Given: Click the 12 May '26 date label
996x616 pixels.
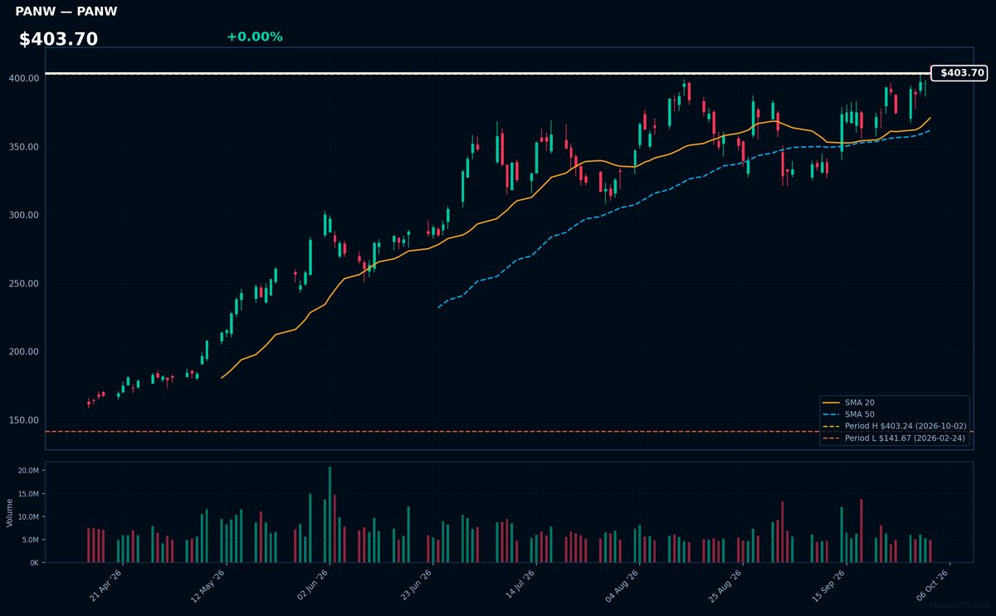Looking at the screenshot, I should (x=208, y=585).
